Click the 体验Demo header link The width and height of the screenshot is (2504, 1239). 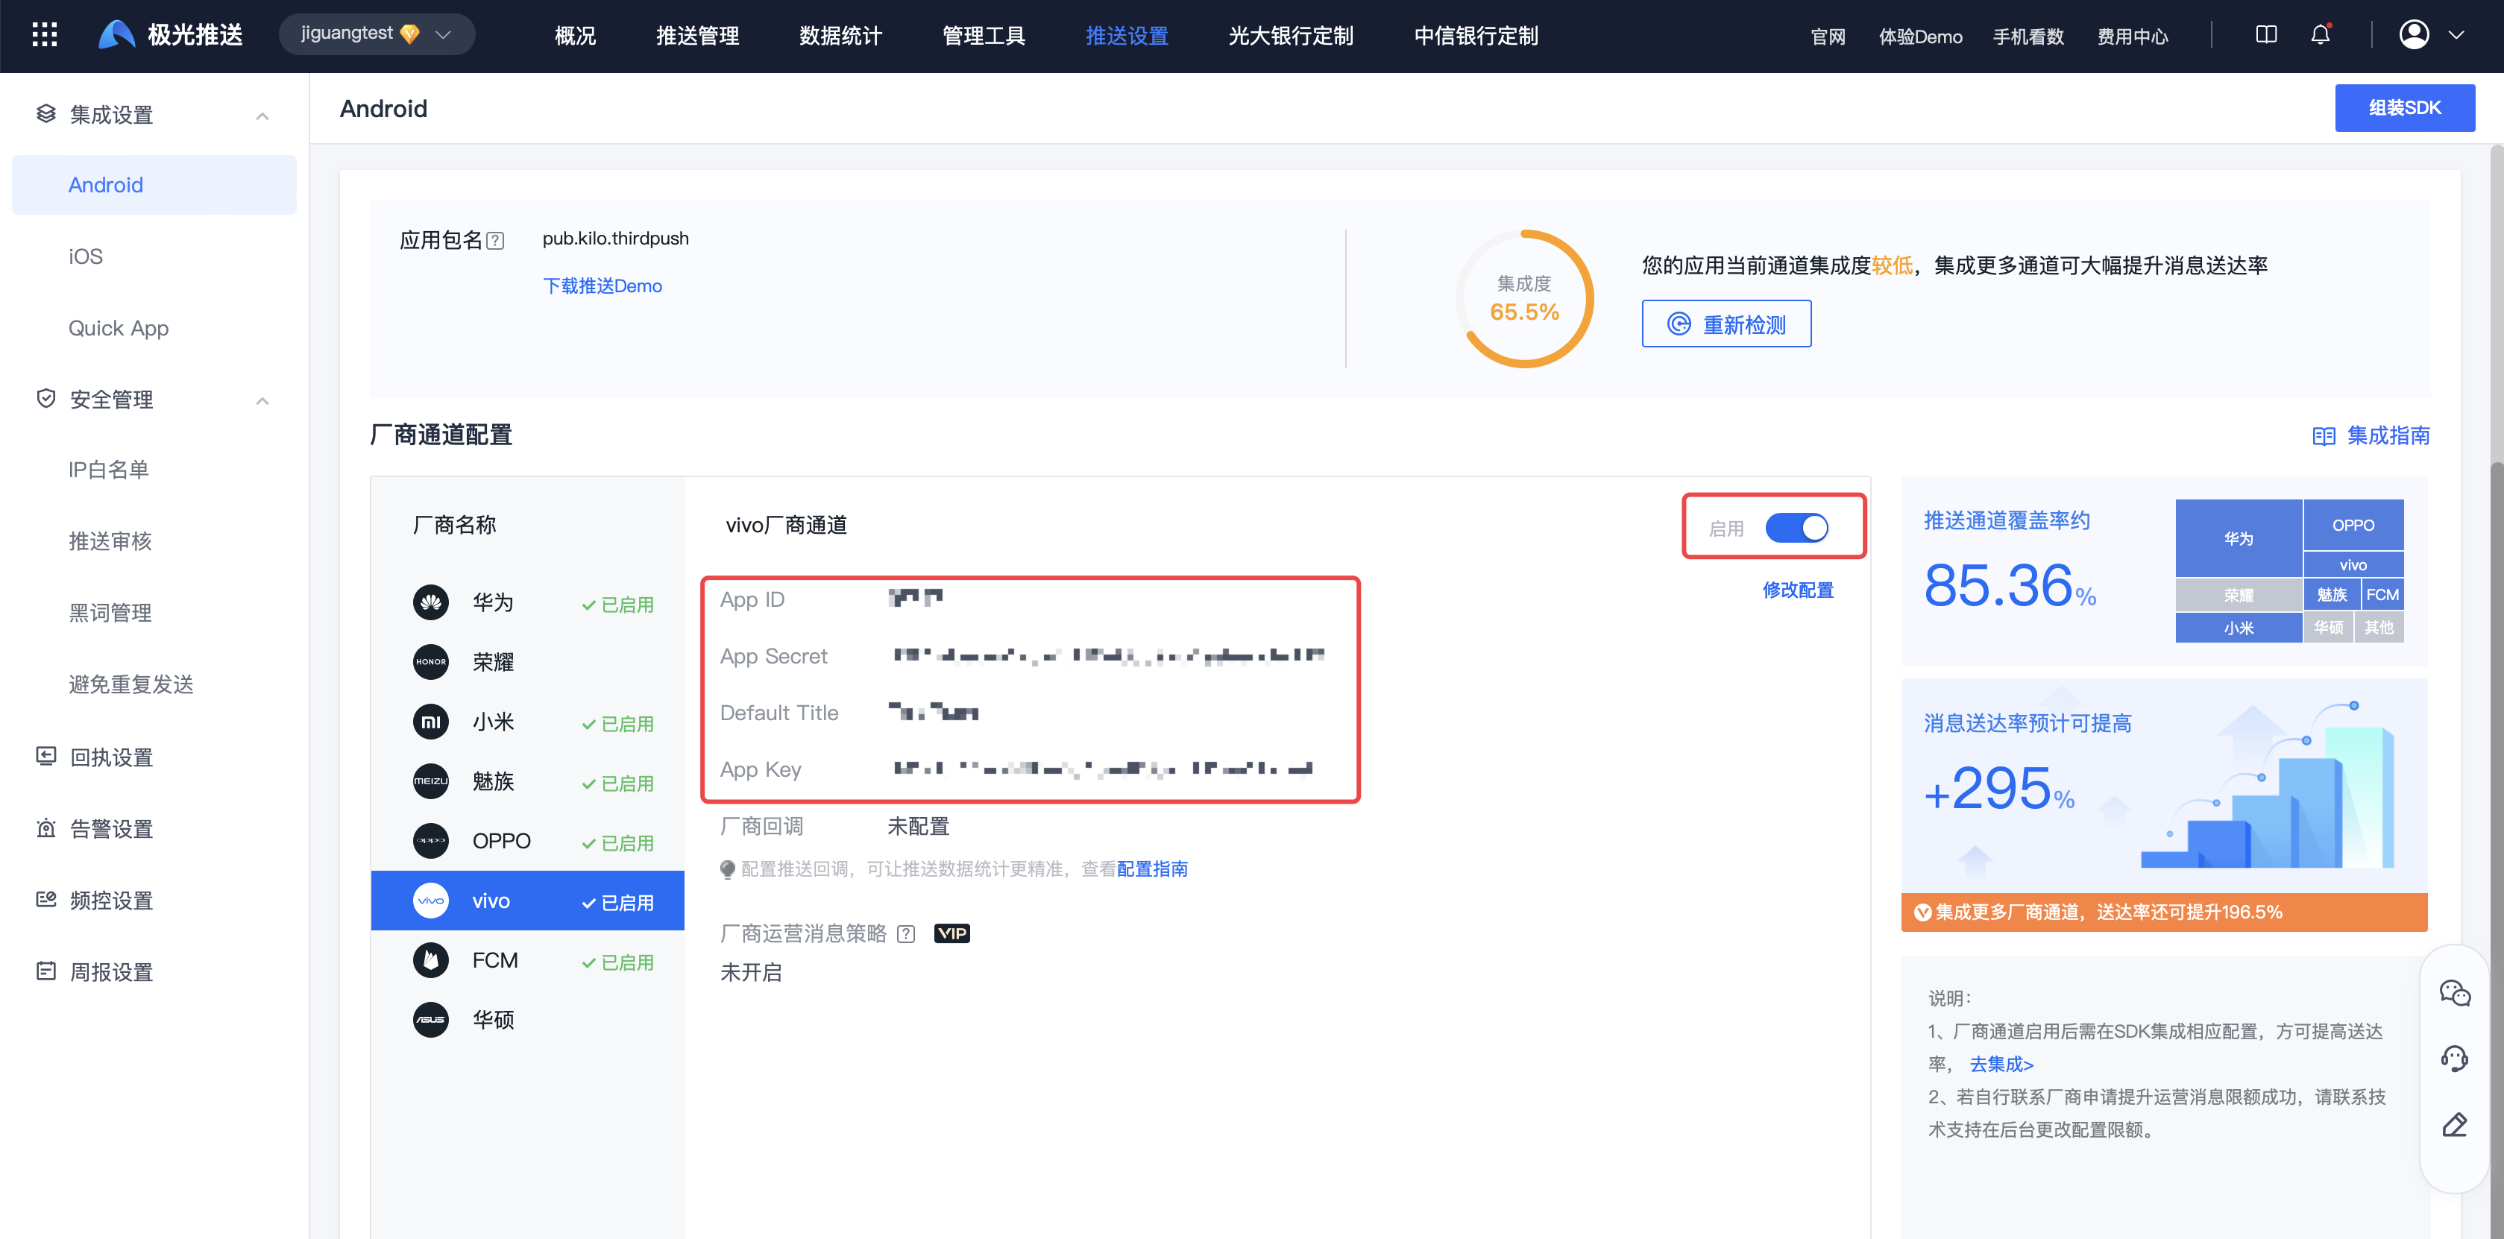pyautogui.click(x=1920, y=36)
